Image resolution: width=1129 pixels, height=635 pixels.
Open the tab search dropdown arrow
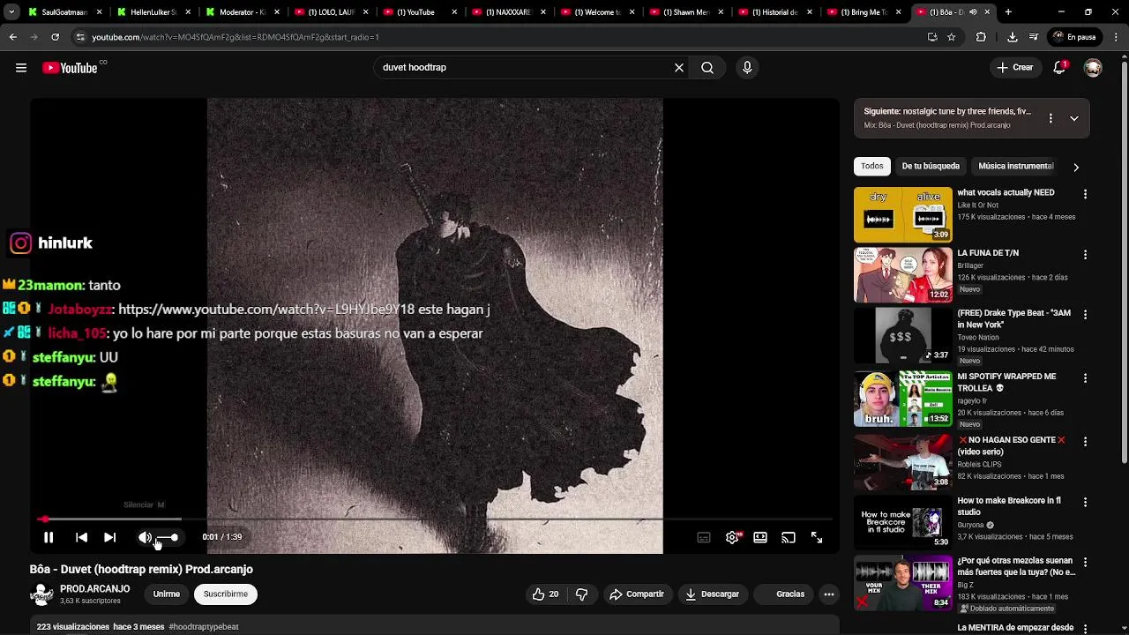pos(11,12)
